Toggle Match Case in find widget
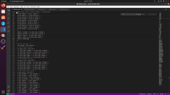Screen dimensions: 170x95 pos(136,14)
